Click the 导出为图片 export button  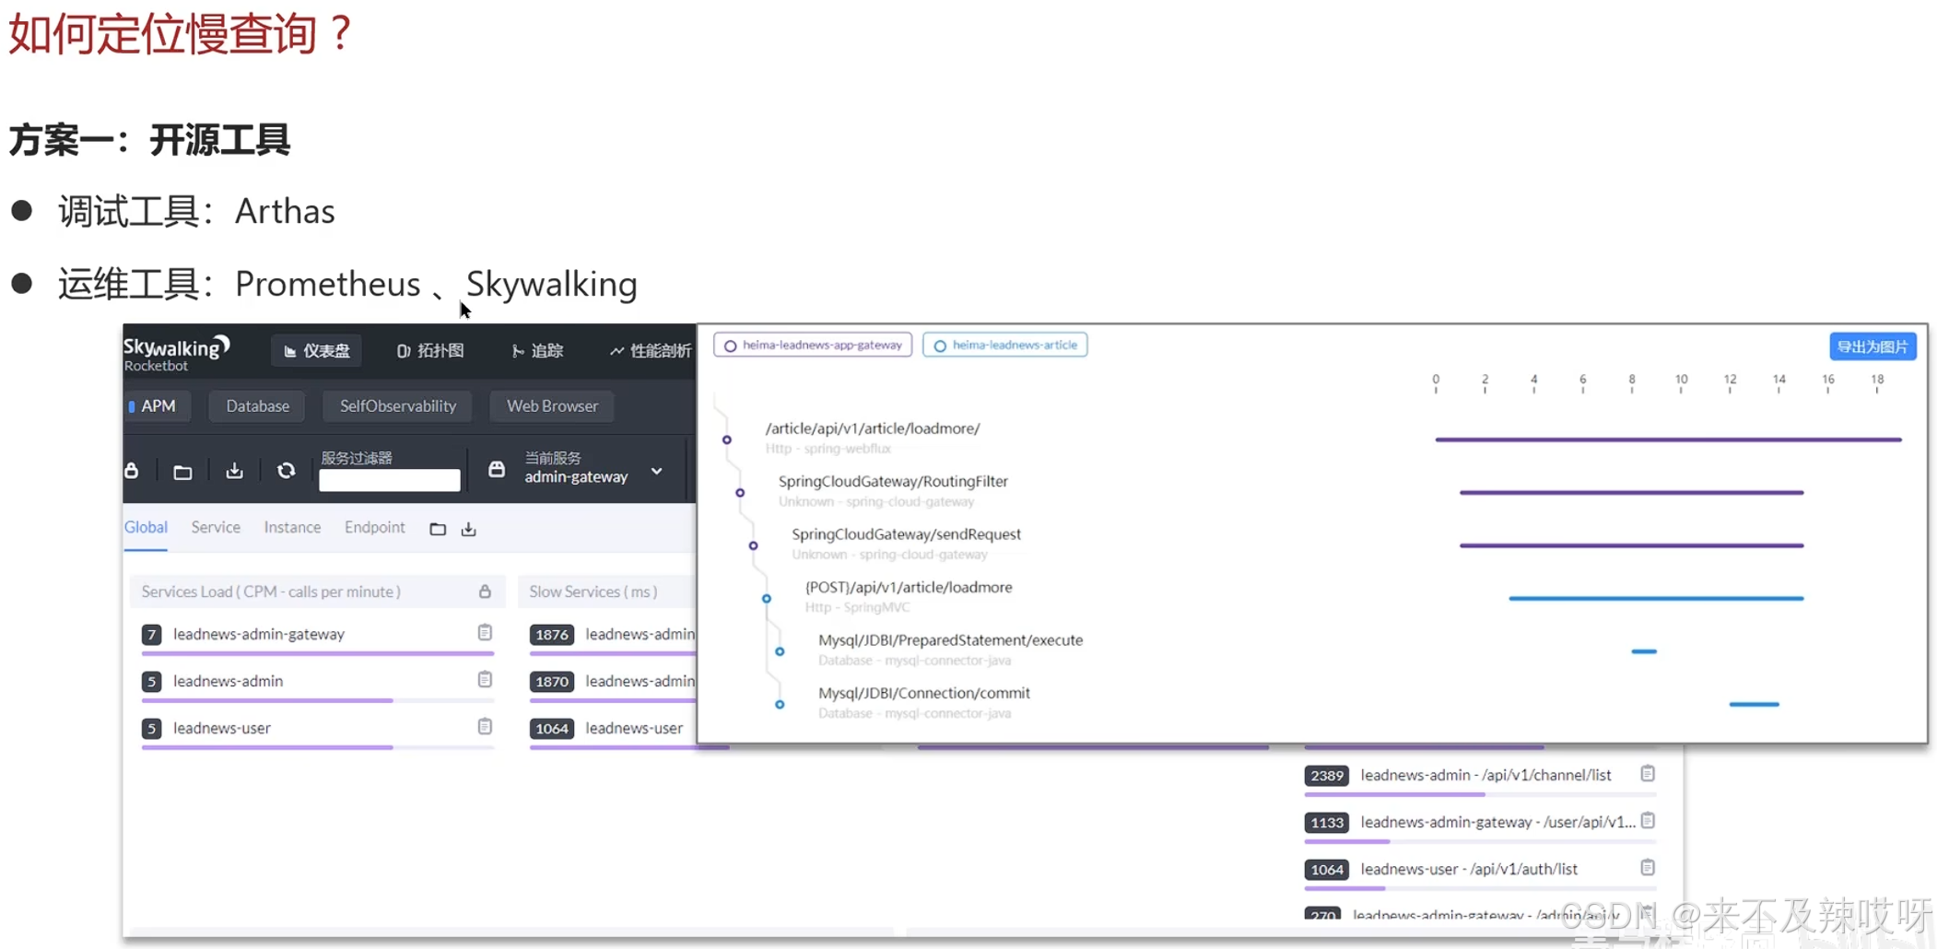click(x=1872, y=346)
